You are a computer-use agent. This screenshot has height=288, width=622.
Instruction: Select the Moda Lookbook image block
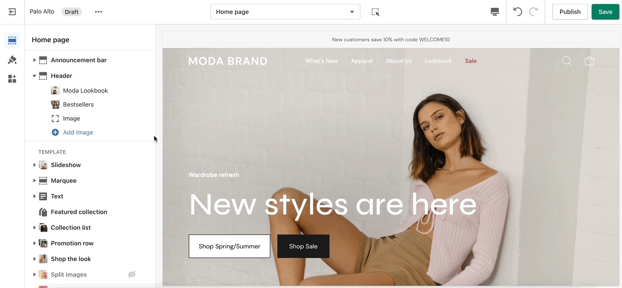pyautogui.click(x=85, y=90)
